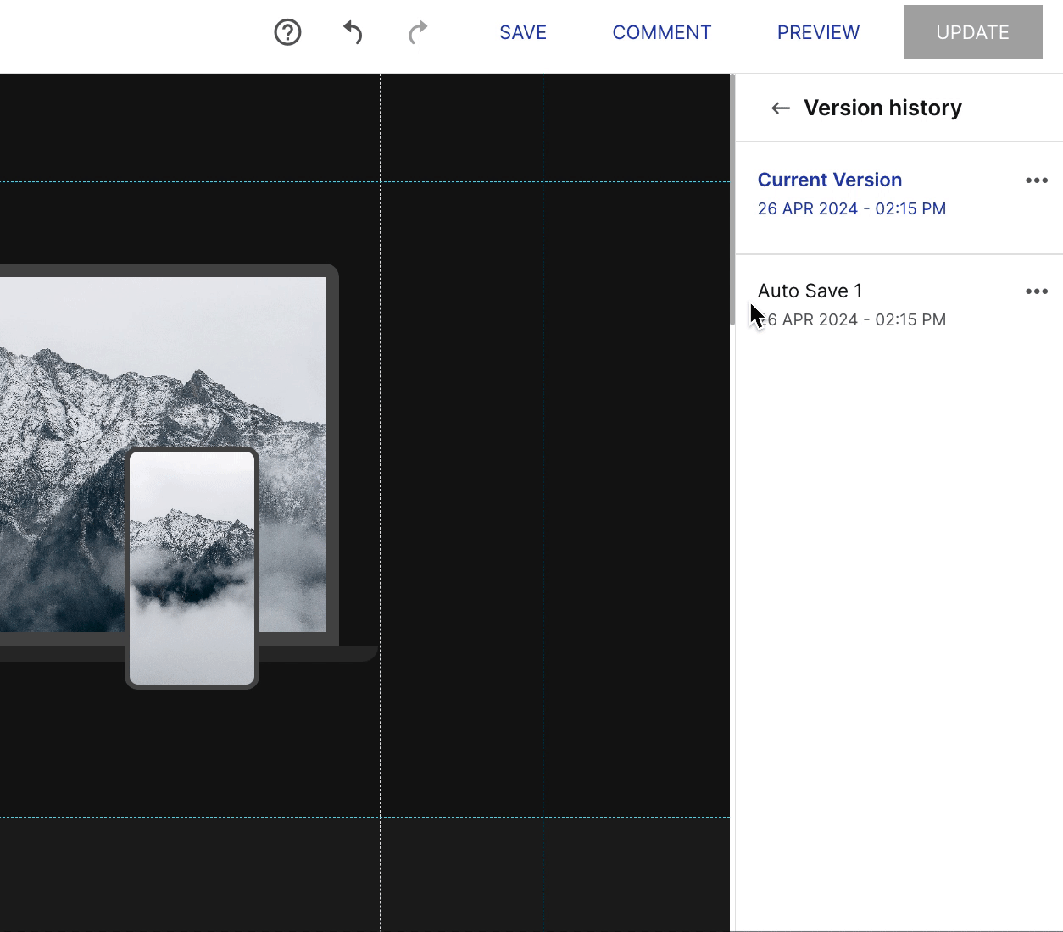Click the help question mark icon
Viewport: 1063px width, 932px height.
tap(287, 31)
